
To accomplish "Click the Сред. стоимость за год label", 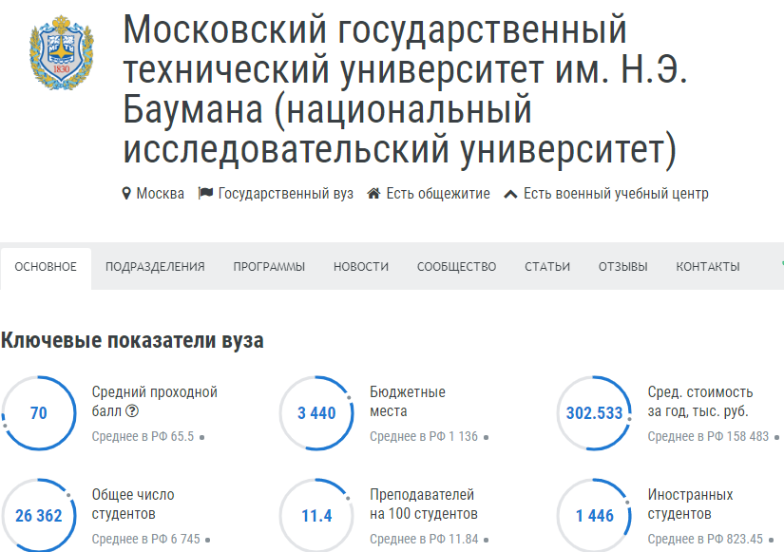I will 700,402.
